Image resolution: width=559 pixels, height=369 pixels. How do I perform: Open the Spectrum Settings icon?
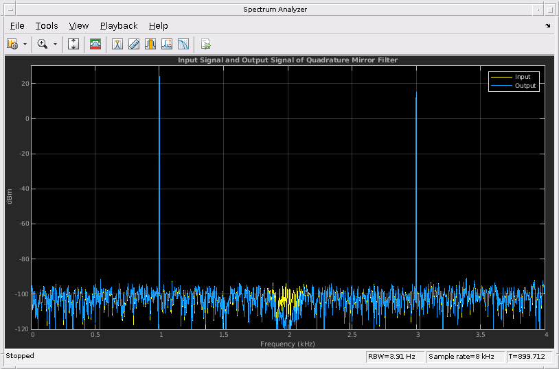96,44
